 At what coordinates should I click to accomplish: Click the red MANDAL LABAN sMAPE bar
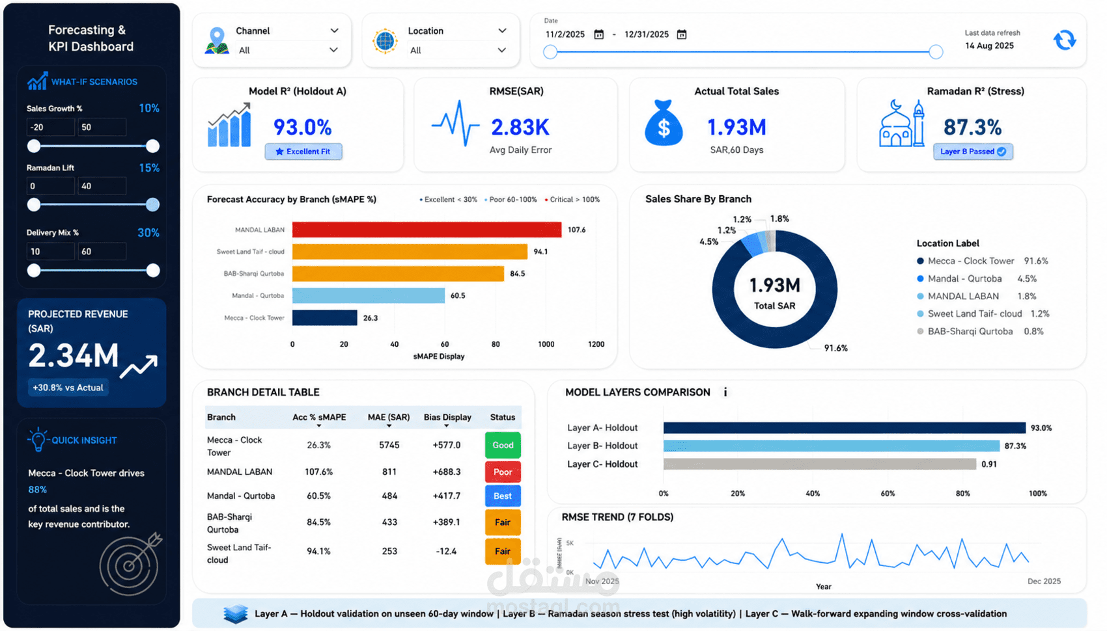pos(427,230)
